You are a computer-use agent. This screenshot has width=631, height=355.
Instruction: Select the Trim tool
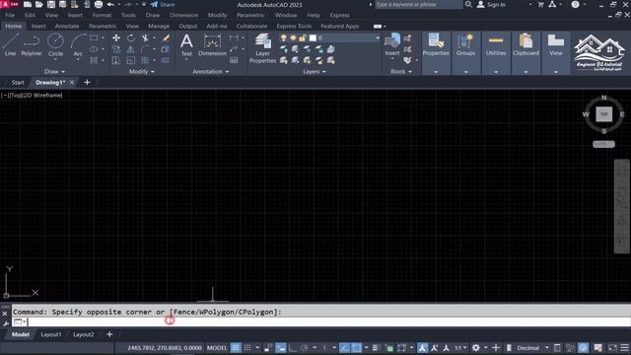[145, 37]
